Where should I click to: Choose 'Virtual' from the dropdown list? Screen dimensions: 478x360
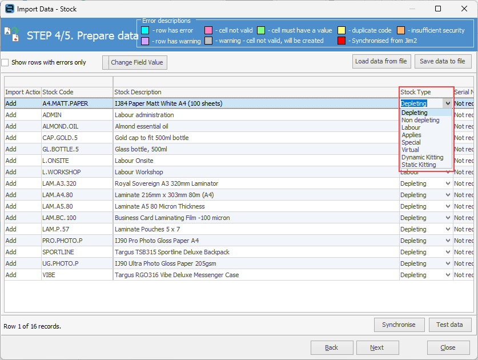click(x=425, y=150)
